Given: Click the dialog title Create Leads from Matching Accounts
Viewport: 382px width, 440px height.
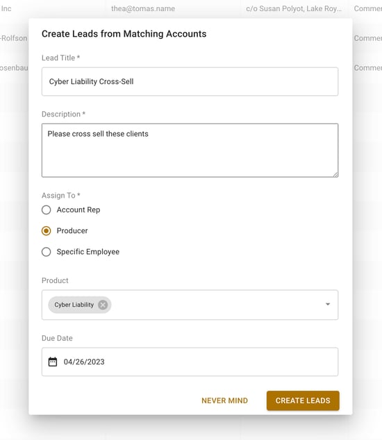Looking at the screenshot, I should pos(124,34).
